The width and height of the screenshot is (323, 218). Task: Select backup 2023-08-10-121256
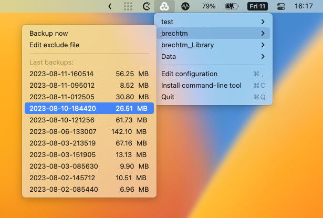tap(89, 120)
